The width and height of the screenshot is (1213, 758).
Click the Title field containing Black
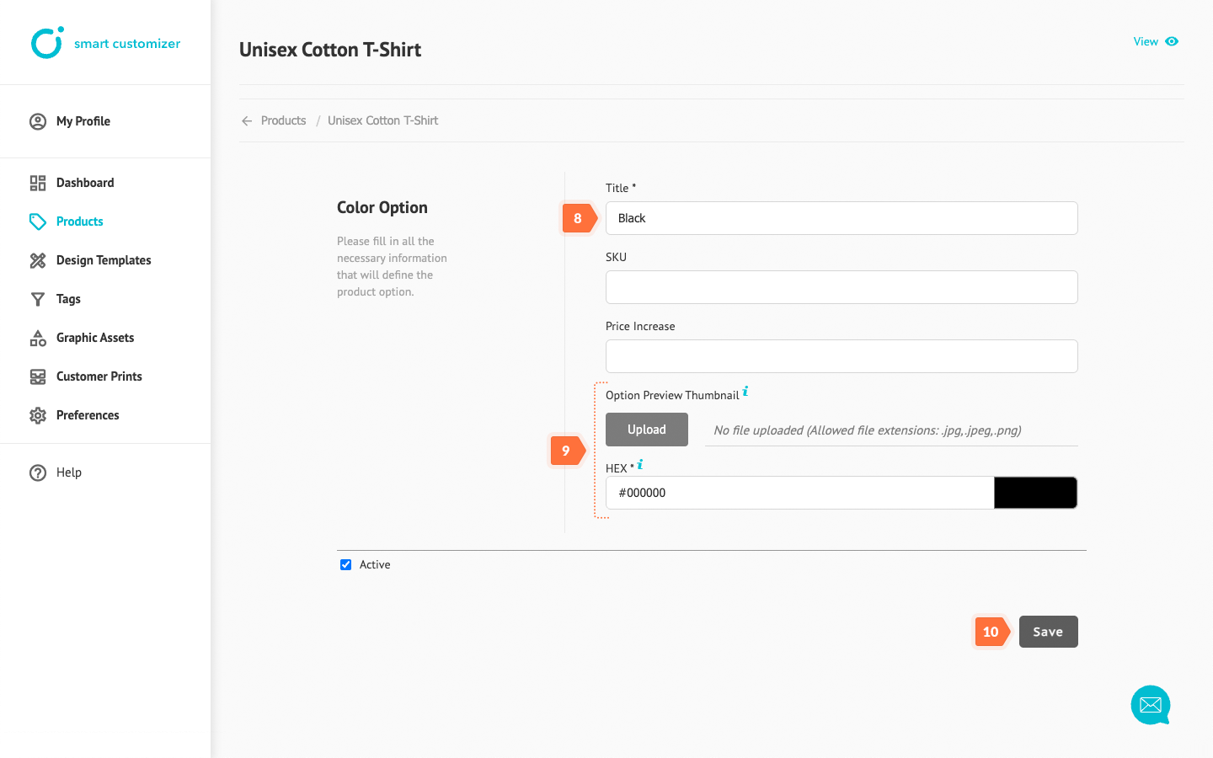(x=842, y=218)
